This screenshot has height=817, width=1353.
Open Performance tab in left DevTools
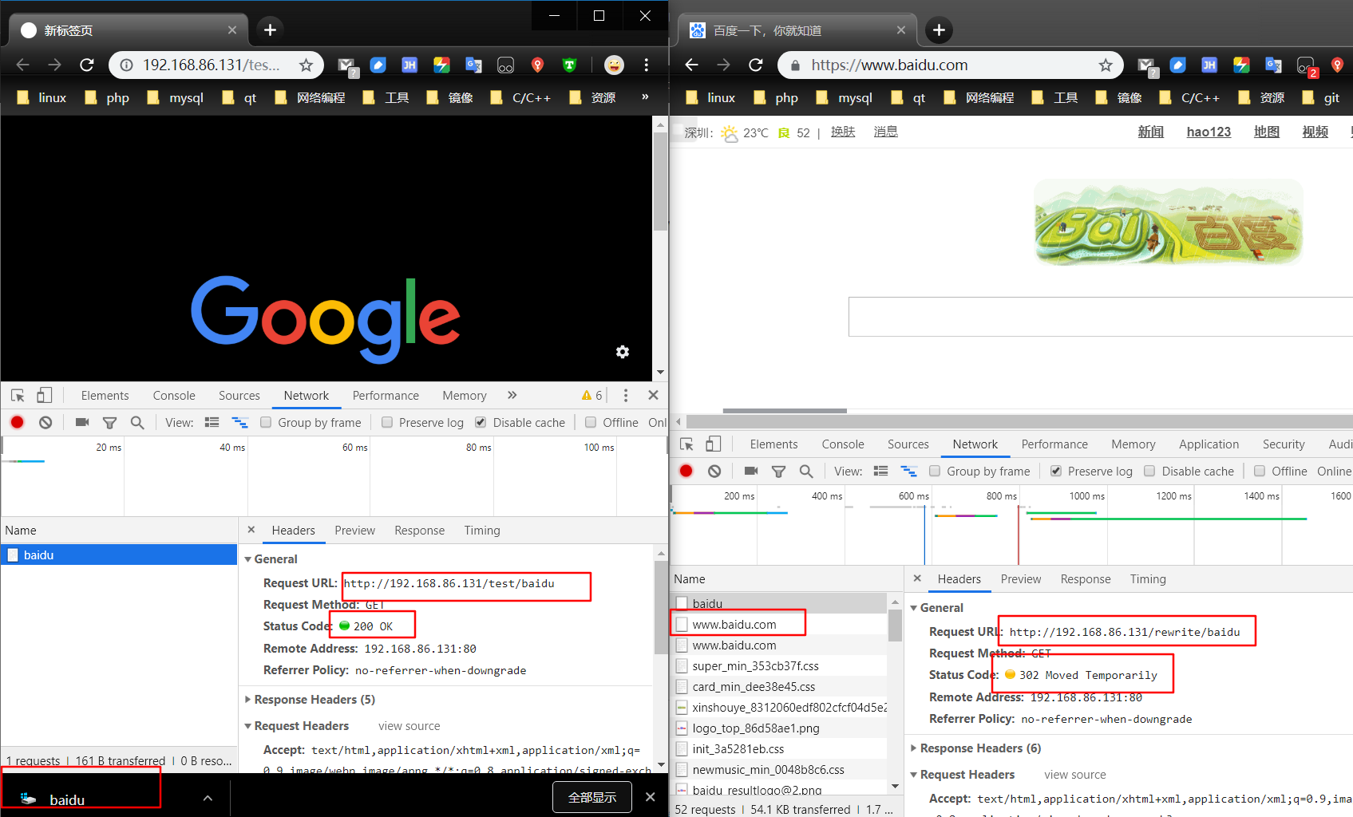pos(386,396)
